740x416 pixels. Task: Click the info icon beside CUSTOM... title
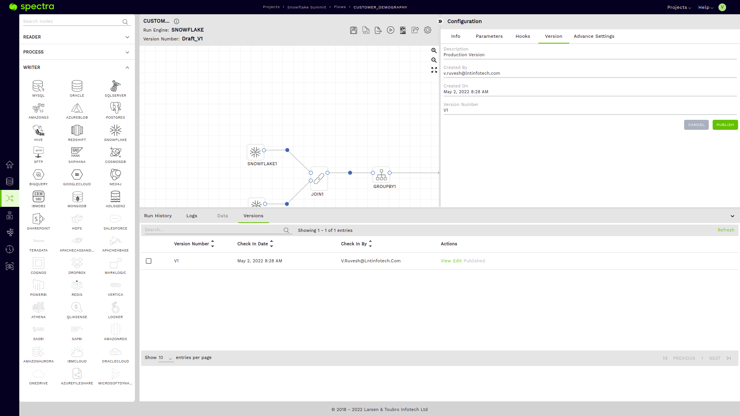coord(177,21)
